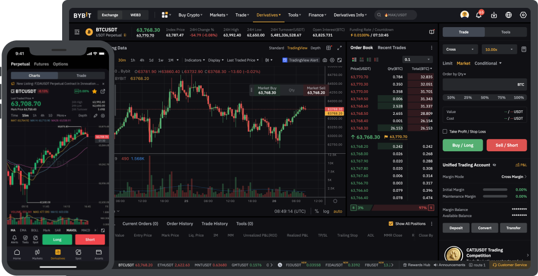Open order book three-dot options menu
The height and width of the screenshot is (276, 538).
click(431, 48)
